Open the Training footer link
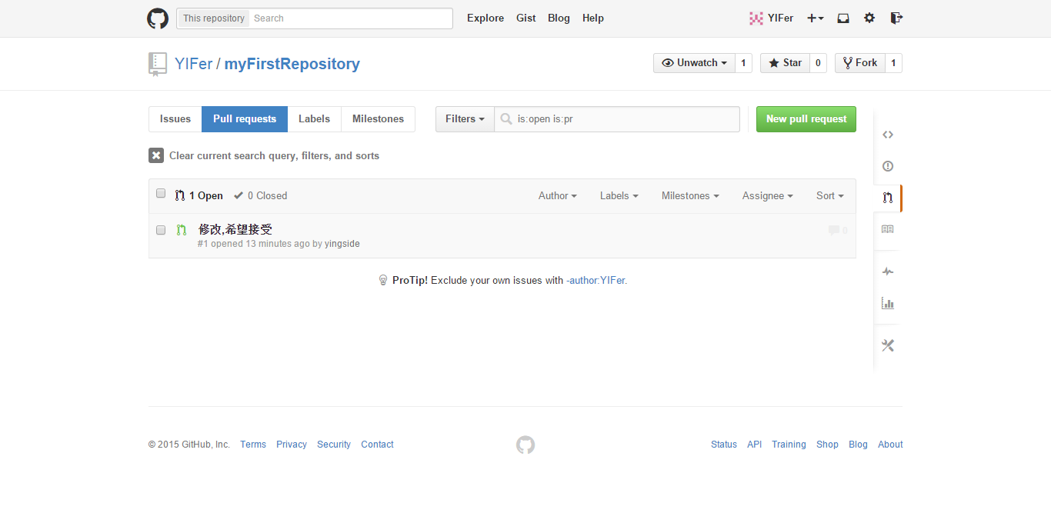This screenshot has height=513, width=1051. click(789, 445)
